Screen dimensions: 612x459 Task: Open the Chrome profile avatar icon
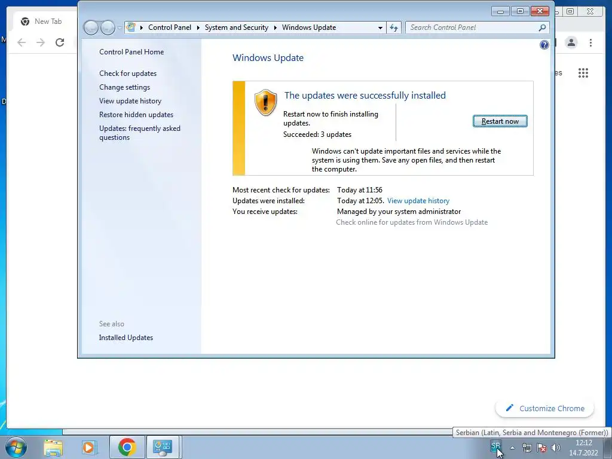pos(571,42)
